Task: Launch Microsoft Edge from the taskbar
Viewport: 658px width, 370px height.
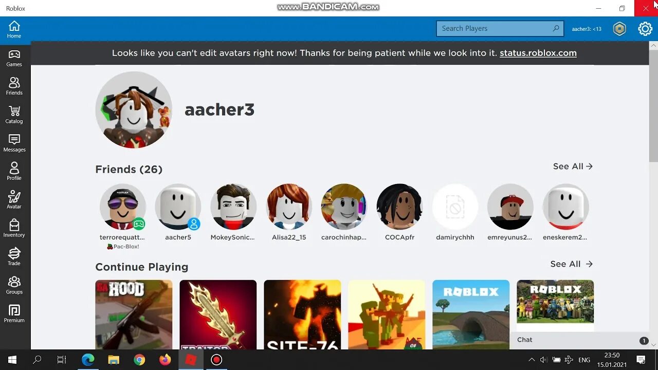Action: tap(88, 360)
